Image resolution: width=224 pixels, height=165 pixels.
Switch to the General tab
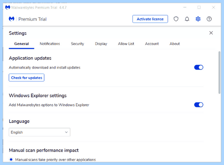(x=21, y=44)
